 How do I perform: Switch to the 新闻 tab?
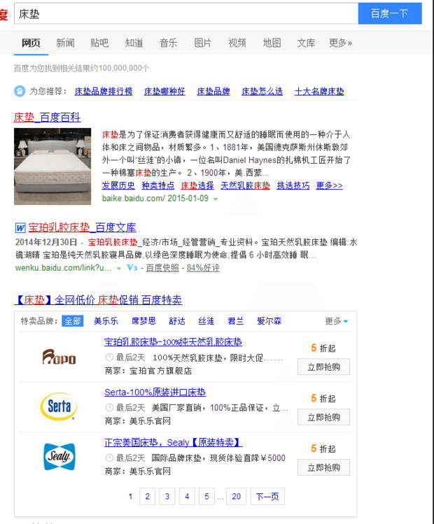point(65,43)
